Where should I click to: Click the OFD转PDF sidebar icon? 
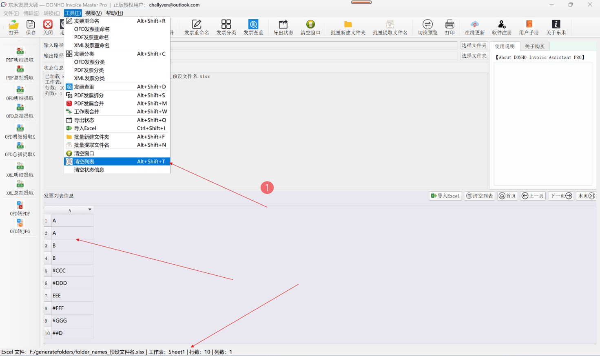point(20,208)
